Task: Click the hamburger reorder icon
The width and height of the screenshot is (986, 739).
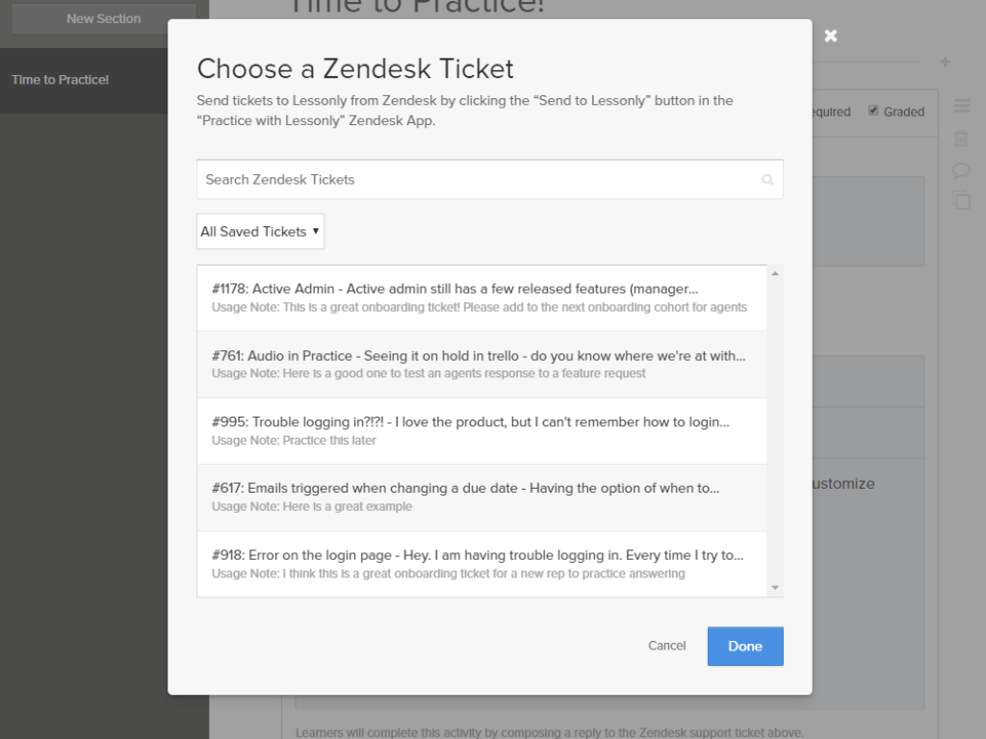Action: coord(961,105)
